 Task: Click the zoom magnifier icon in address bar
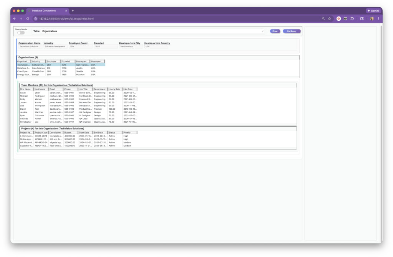point(323,18)
